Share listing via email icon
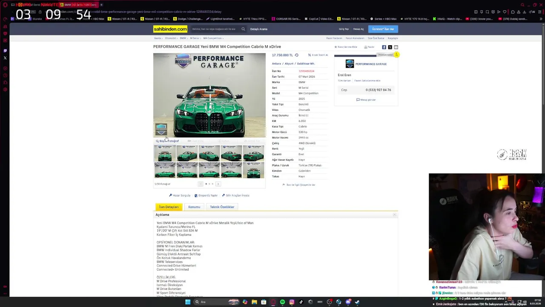 [396, 47]
